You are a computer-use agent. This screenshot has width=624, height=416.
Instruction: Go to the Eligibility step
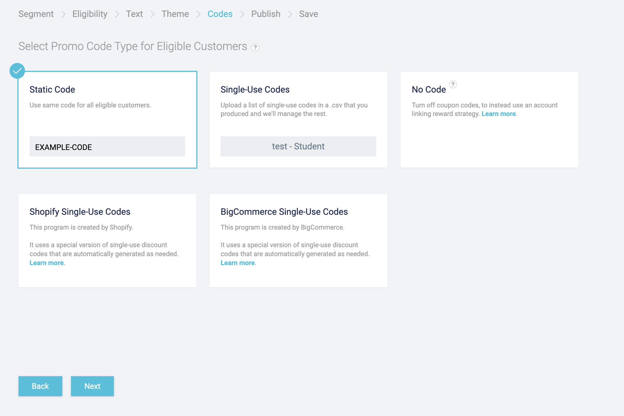coord(90,14)
